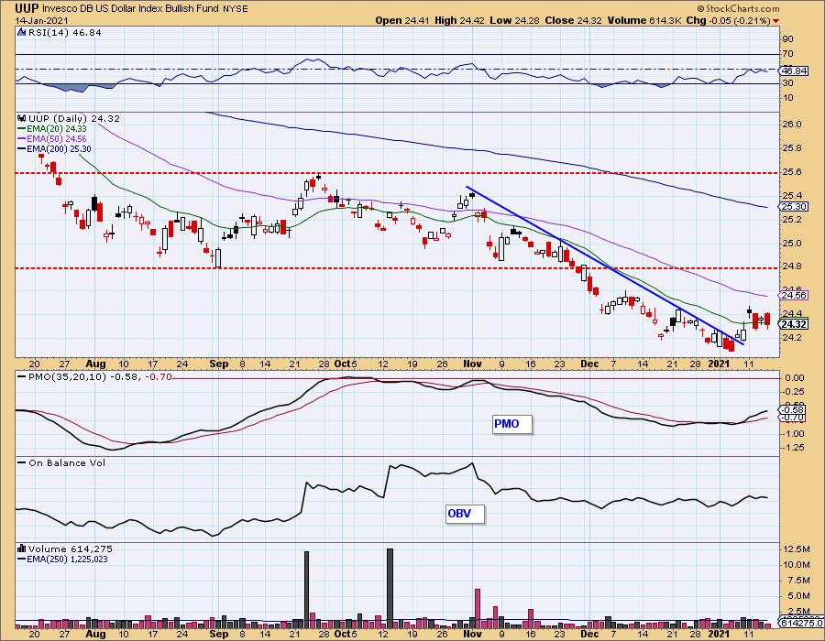Click the Volume 614.3K header value
The width and height of the screenshot is (825, 641).
click(644, 20)
